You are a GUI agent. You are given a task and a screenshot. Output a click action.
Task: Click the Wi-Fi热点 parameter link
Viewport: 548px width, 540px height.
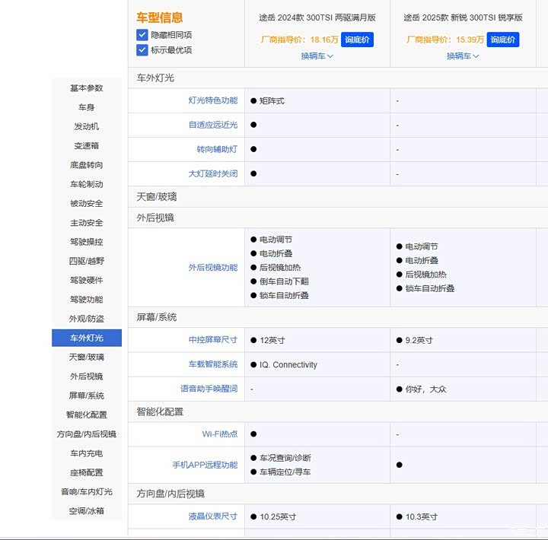click(219, 434)
